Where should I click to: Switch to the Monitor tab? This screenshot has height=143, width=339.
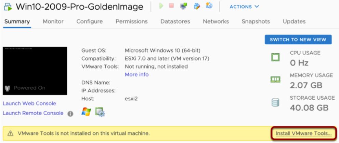click(53, 22)
